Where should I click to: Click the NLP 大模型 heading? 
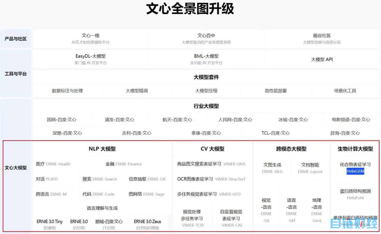click(102, 149)
